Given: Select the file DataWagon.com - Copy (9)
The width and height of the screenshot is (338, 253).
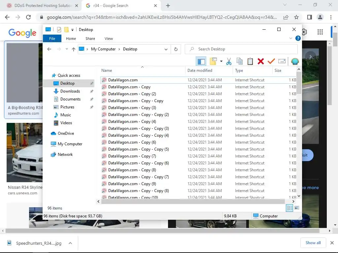Looking at the screenshot, I should [x=198, y=184].
